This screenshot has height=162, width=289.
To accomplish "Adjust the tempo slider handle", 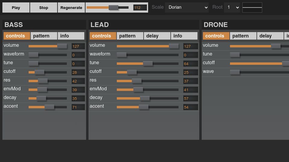I will [113, 7].
